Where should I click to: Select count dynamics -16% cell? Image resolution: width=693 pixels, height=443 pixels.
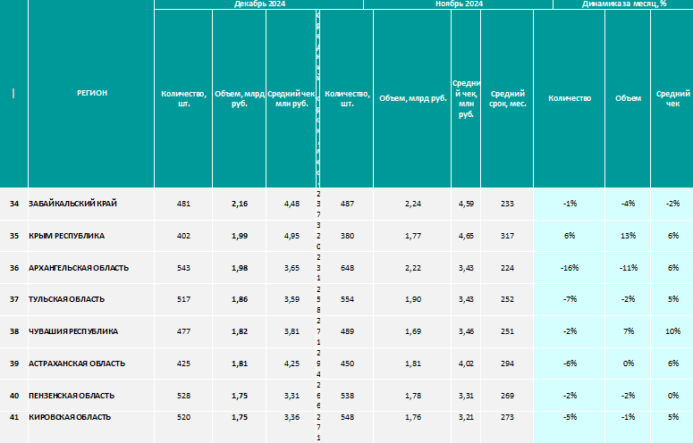(x=570, y=268)
